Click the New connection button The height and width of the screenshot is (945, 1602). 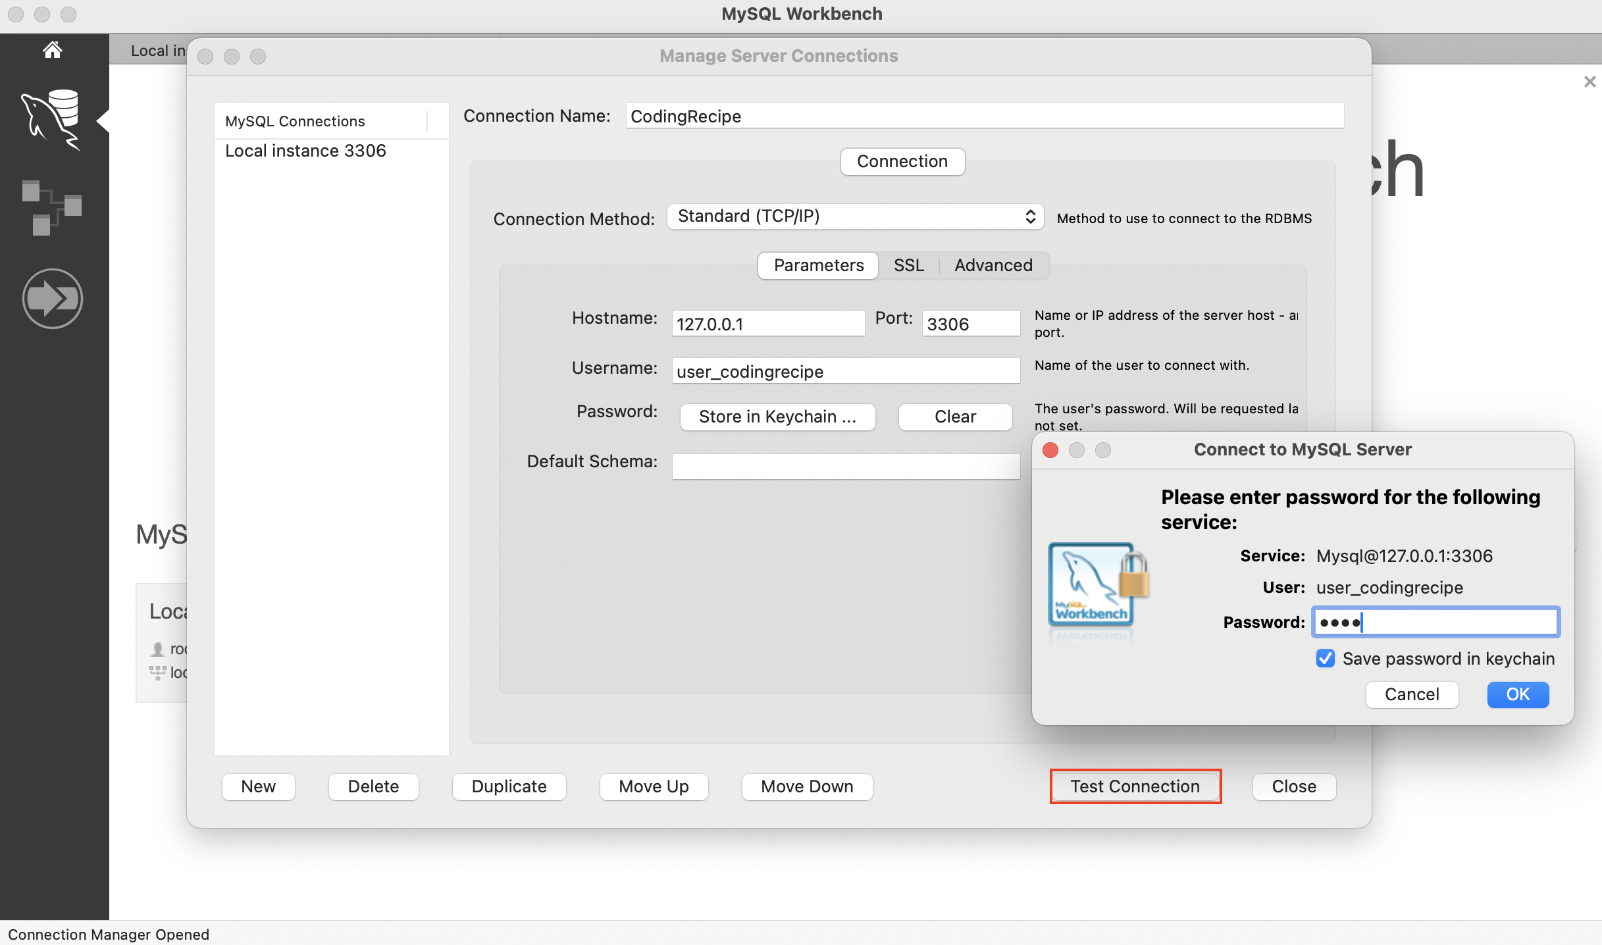(258, 786)
